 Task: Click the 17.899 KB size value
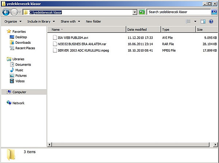point(210,51)
